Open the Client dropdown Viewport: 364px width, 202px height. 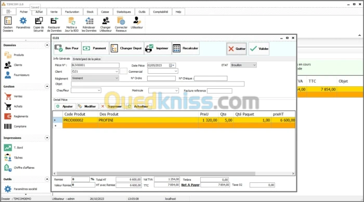(x=116, y=72)
